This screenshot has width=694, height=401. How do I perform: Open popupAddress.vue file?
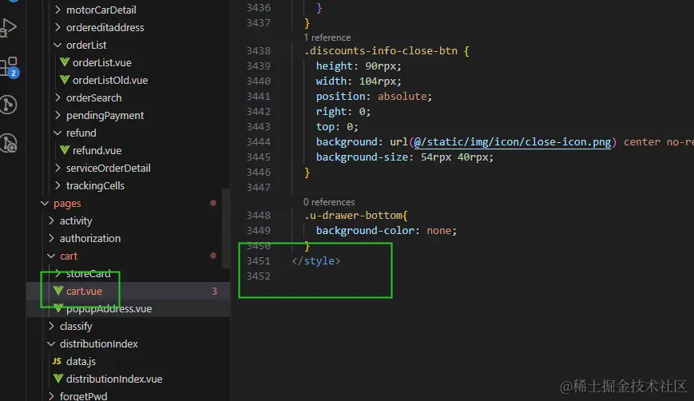click(x=109, y=308)
